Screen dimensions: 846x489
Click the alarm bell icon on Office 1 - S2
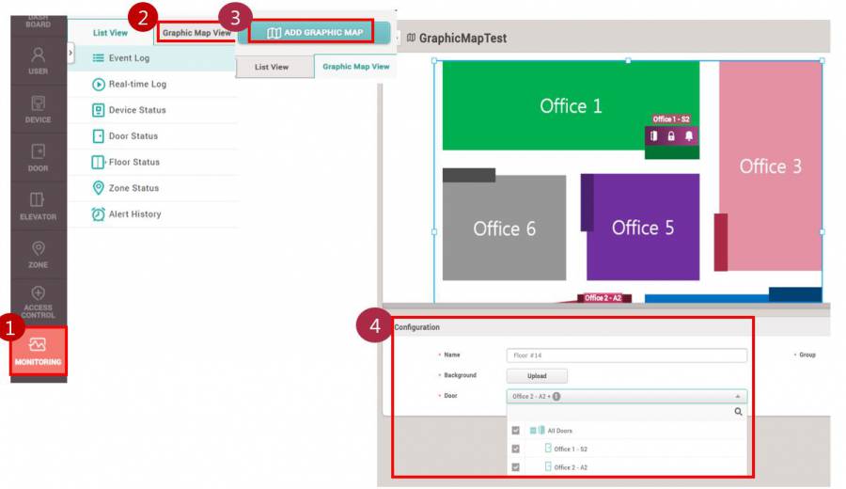pyautogui.click(x=689, y=136)
